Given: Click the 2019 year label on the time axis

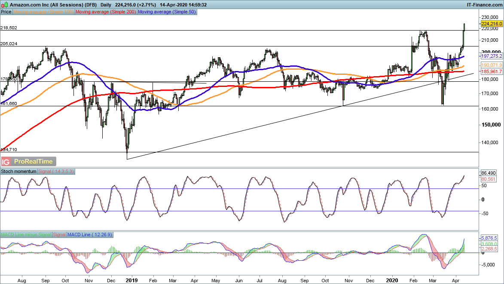Looking at the screenshot, I should (x=132, y=281).
